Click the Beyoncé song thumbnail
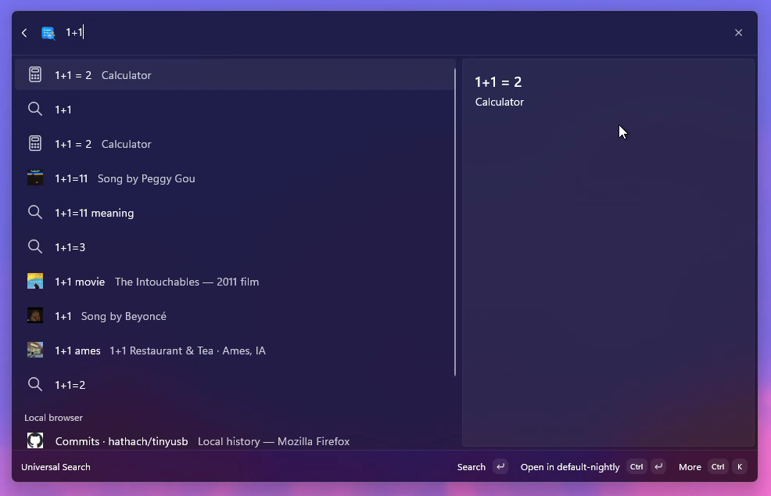 click(x=35, y=315)
